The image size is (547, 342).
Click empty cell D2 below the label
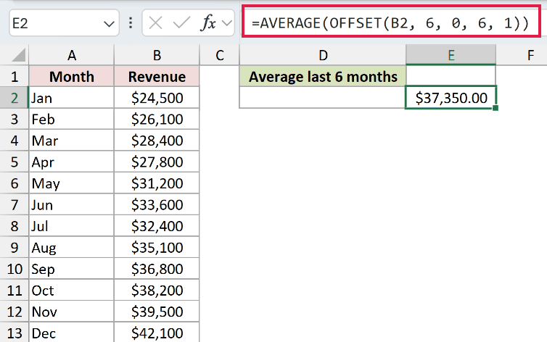coord(323,98)
